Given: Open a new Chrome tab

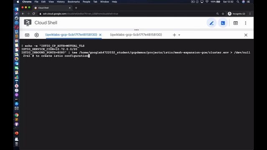Looking at the screenshot, I should click(x=76, y=8).
